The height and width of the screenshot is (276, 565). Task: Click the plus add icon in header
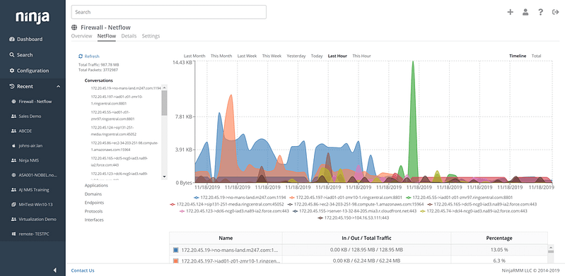(x=510, y=12)
